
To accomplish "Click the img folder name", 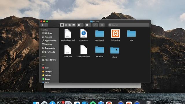I will pyautogui.click(x=131, y=40).
